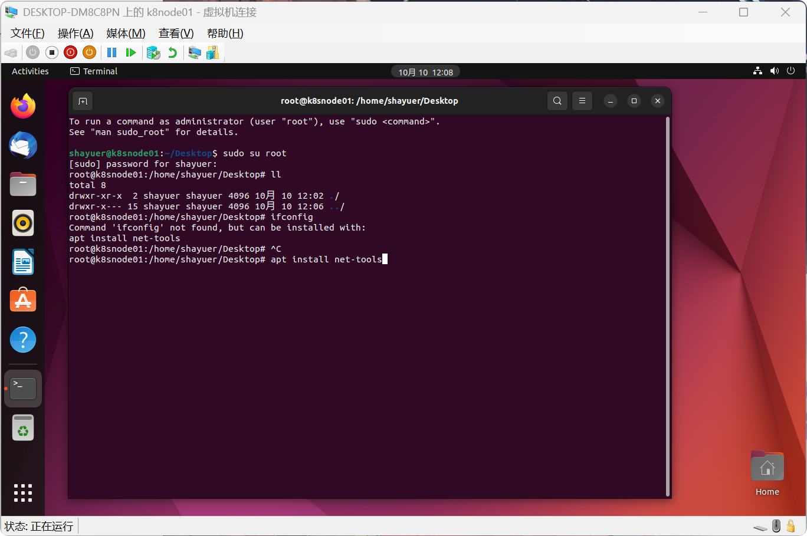
Task: Click the green Reset/resume play icon
Action: 131,52
